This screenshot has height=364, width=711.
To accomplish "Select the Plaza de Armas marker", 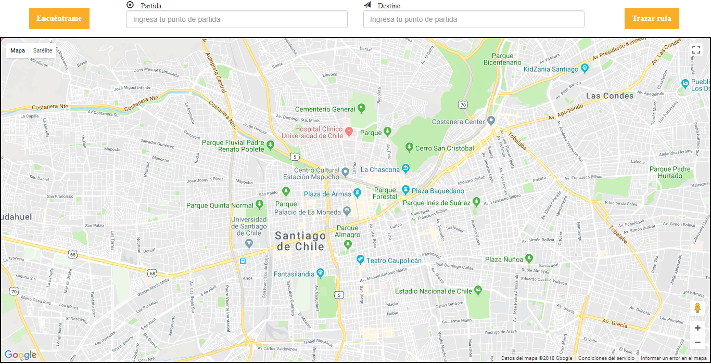I will coord(357,193).
